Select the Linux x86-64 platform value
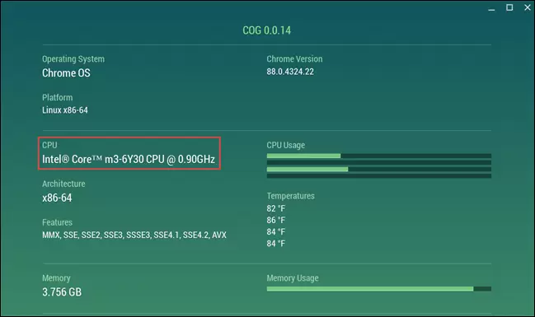The height and width of the screenshot is (317, 535). tap(65, 110)
